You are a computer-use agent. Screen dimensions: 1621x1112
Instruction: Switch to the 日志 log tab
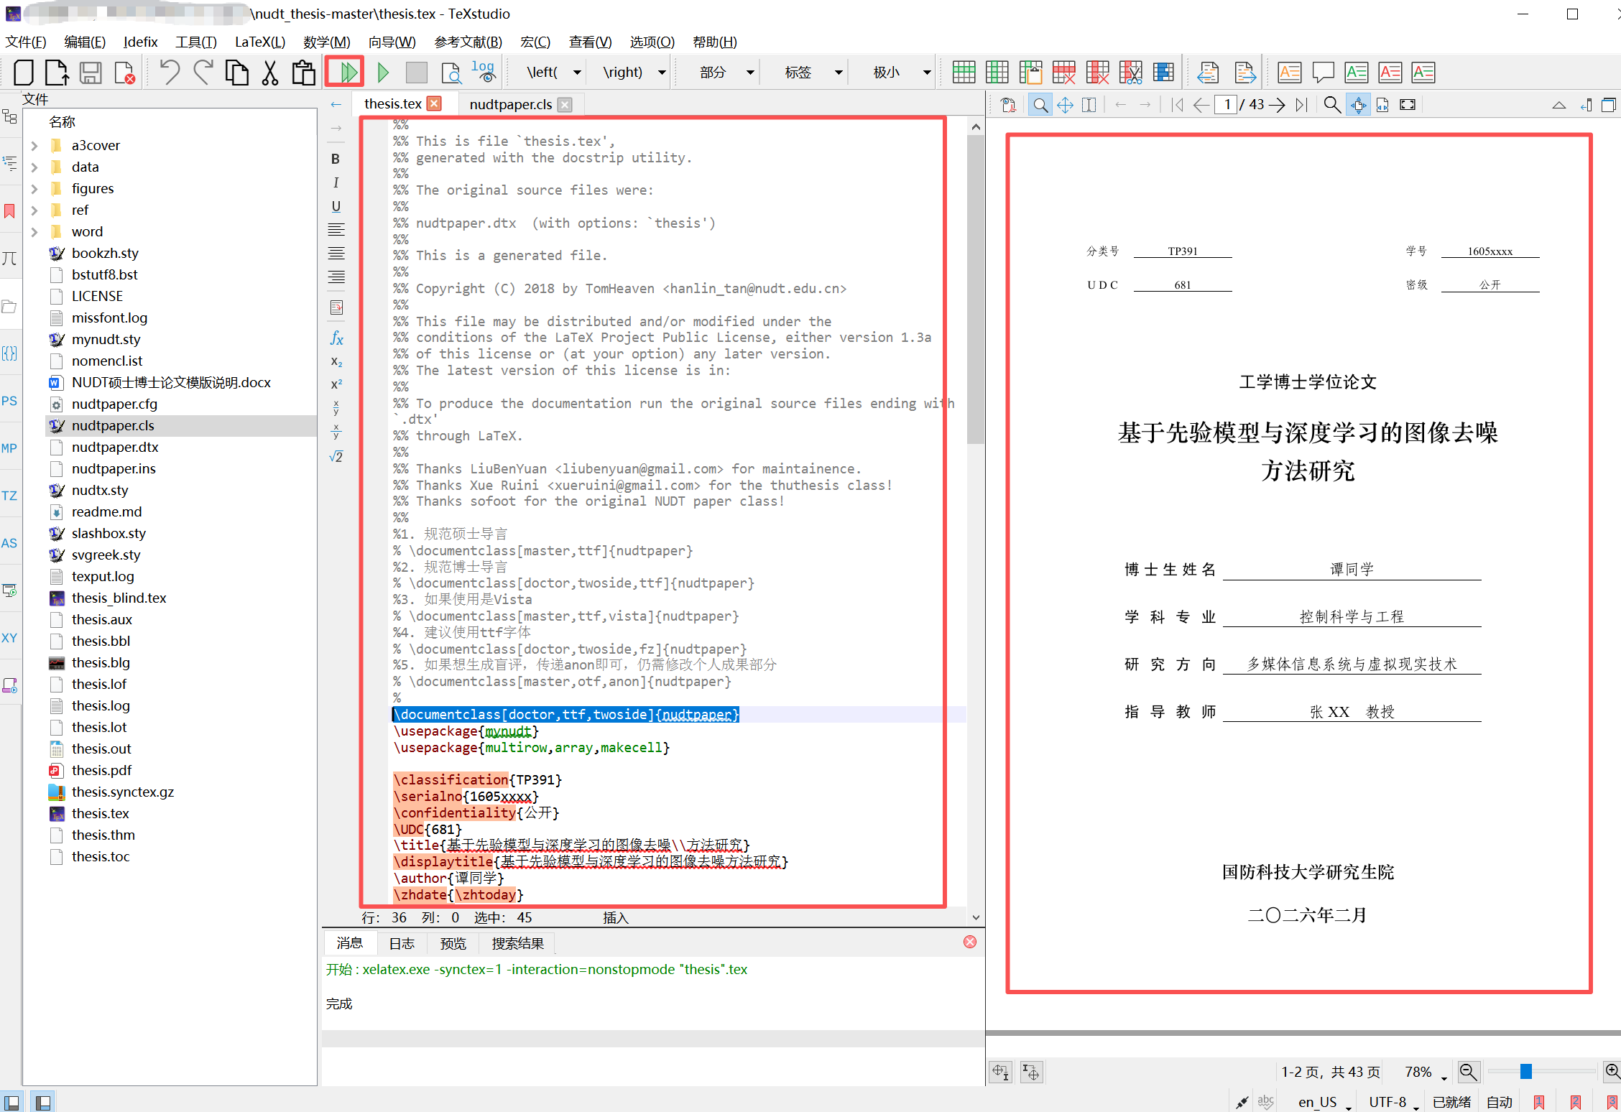(x=402, y=943)
